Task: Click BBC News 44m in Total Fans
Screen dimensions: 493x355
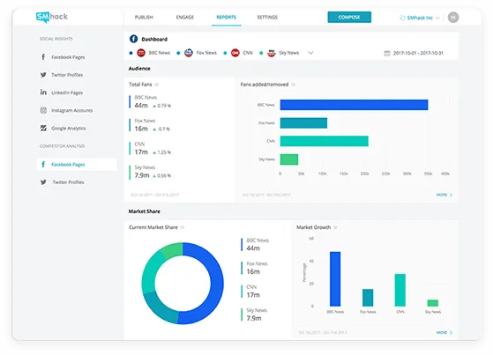Action: [x=151, y=102]
